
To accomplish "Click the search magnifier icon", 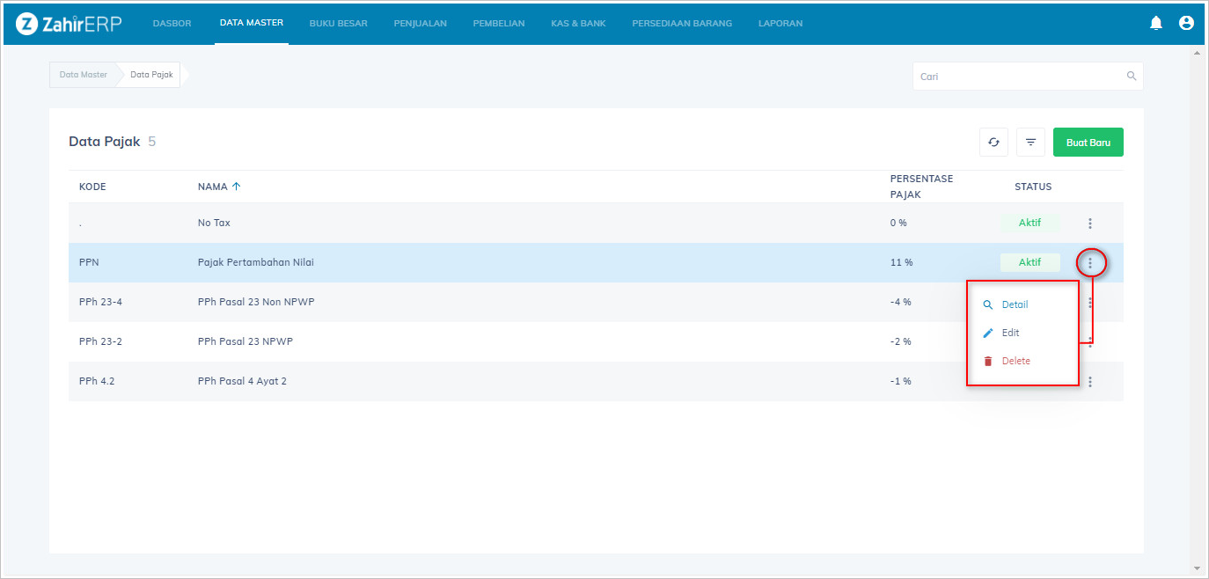I will tap(1132, 77).
